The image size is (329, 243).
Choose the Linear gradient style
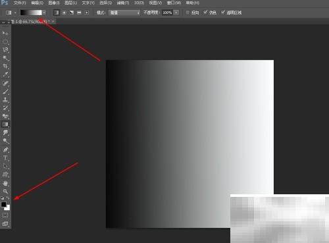[57, 13]
